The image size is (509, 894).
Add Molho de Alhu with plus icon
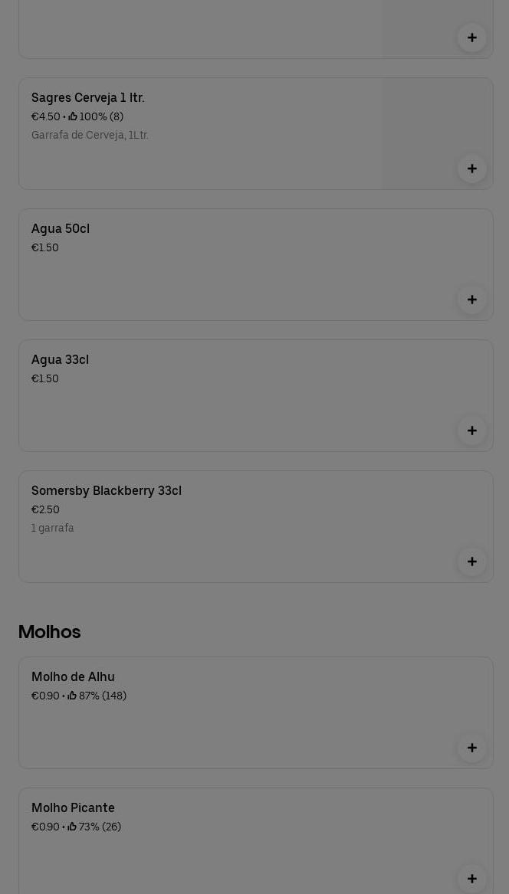pos(471,748)
